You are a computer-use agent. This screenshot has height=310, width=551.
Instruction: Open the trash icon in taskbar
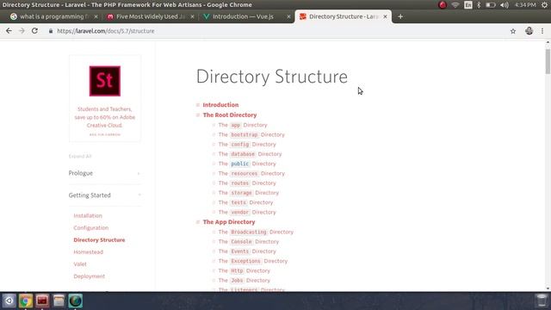(542, 301)
